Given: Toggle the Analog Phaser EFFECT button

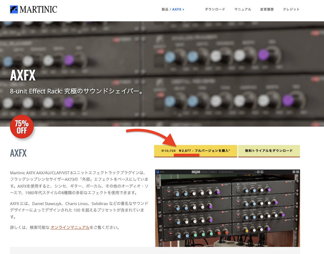Looking at the screenshot, I should tap(238, 204).
